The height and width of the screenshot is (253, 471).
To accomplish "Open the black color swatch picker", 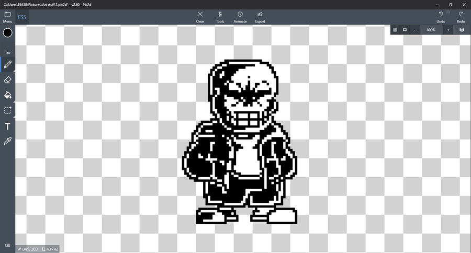I will 7,33.
